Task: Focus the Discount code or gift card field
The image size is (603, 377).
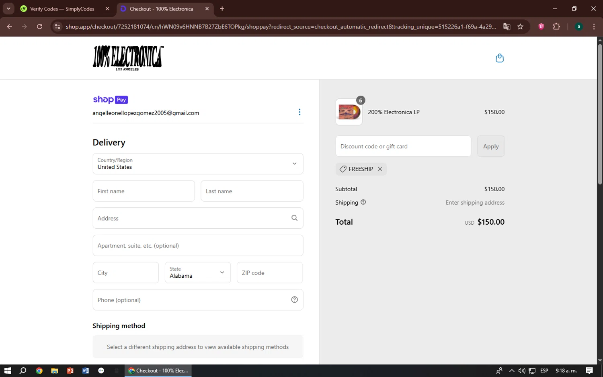Action: click(x=403, y=146)
